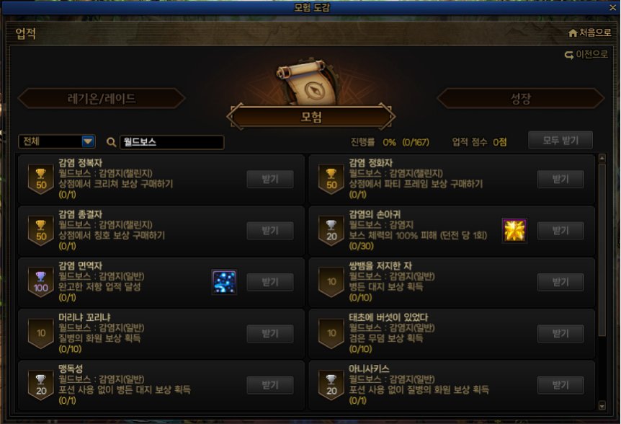621x424 pixels.
Task: Click the 50-point trophy badge of 감염 정복자
Action: [x=41, y=179]
